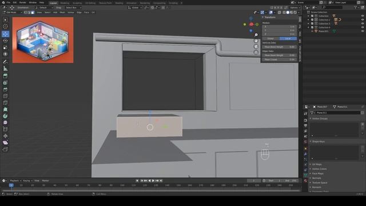Click the timeline Play button
The width and height of the screenshot is (366, 206).
[x=153, y=181]
